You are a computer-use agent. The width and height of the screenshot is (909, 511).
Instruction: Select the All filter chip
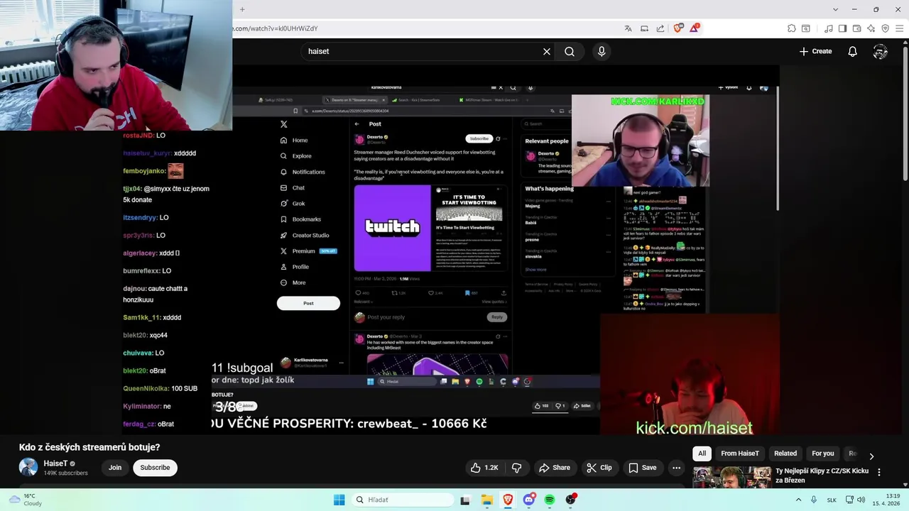pyautogui.click(x=702, y=454)
